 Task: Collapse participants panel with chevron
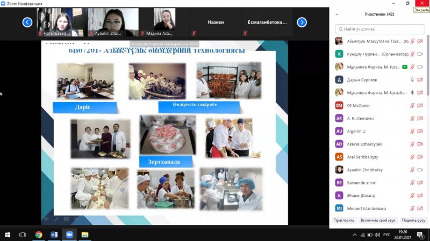click(337, 14)
